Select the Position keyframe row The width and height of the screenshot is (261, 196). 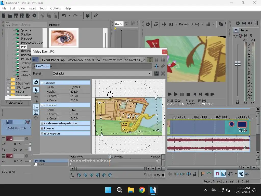point(51,161)
